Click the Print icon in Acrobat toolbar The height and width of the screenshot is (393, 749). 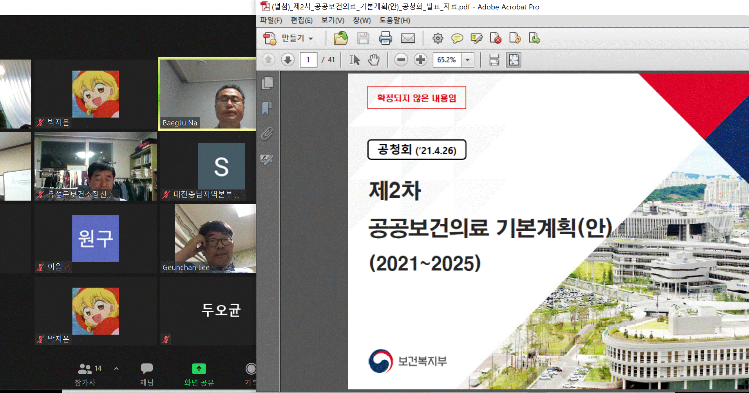point(385,38)
